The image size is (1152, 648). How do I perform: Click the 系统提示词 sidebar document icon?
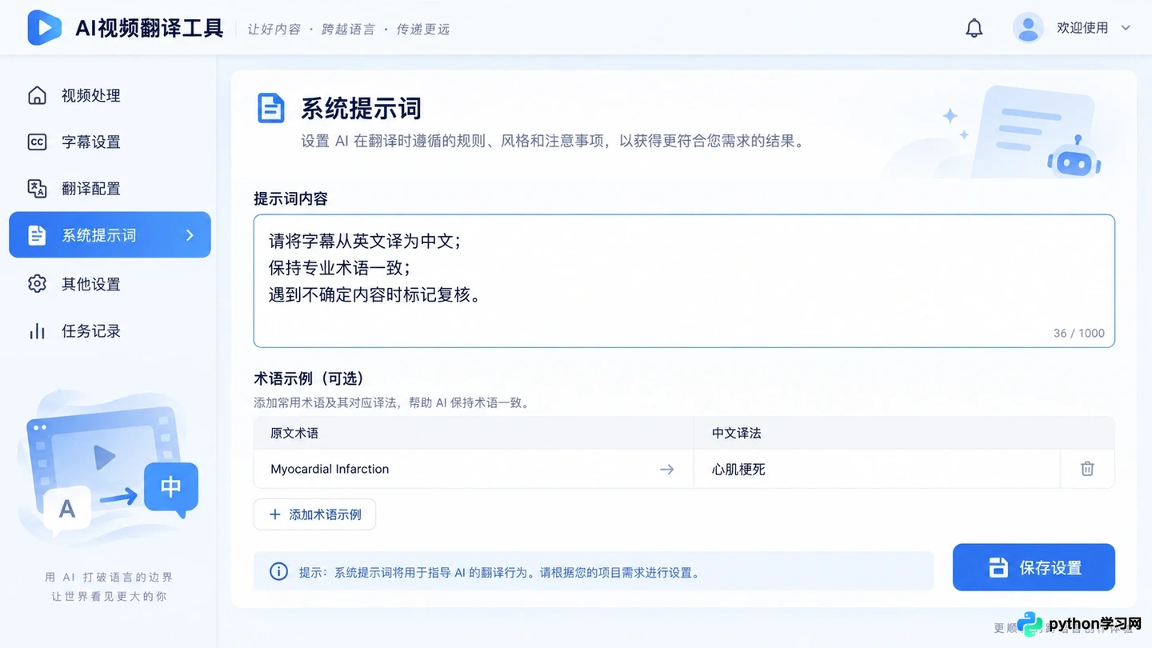pyautogui.click(x=37, y=235)
